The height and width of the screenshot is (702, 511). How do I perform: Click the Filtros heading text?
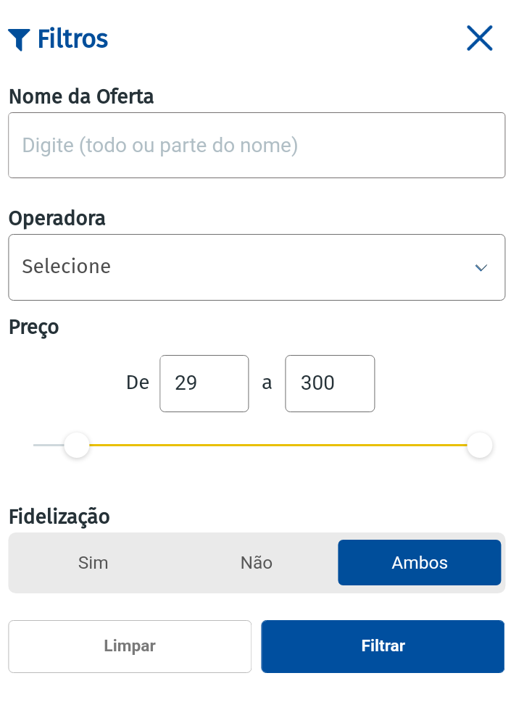click(x=73, y=39)
